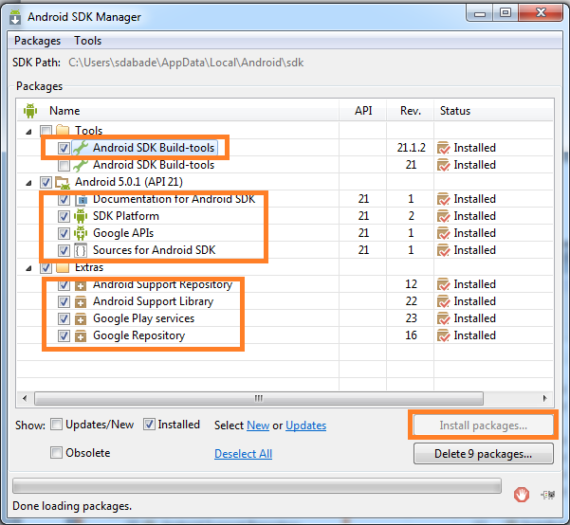Sort by the Name column header
The image size is (570, 525).
(x=178, y=111)
